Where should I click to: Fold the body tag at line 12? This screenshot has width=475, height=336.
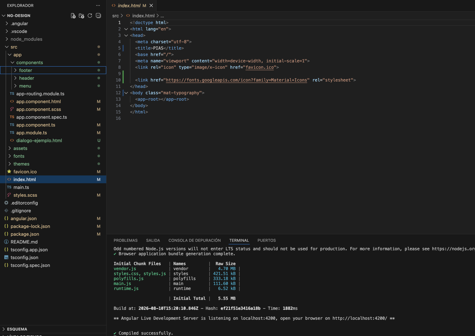[x=126, y=93]
